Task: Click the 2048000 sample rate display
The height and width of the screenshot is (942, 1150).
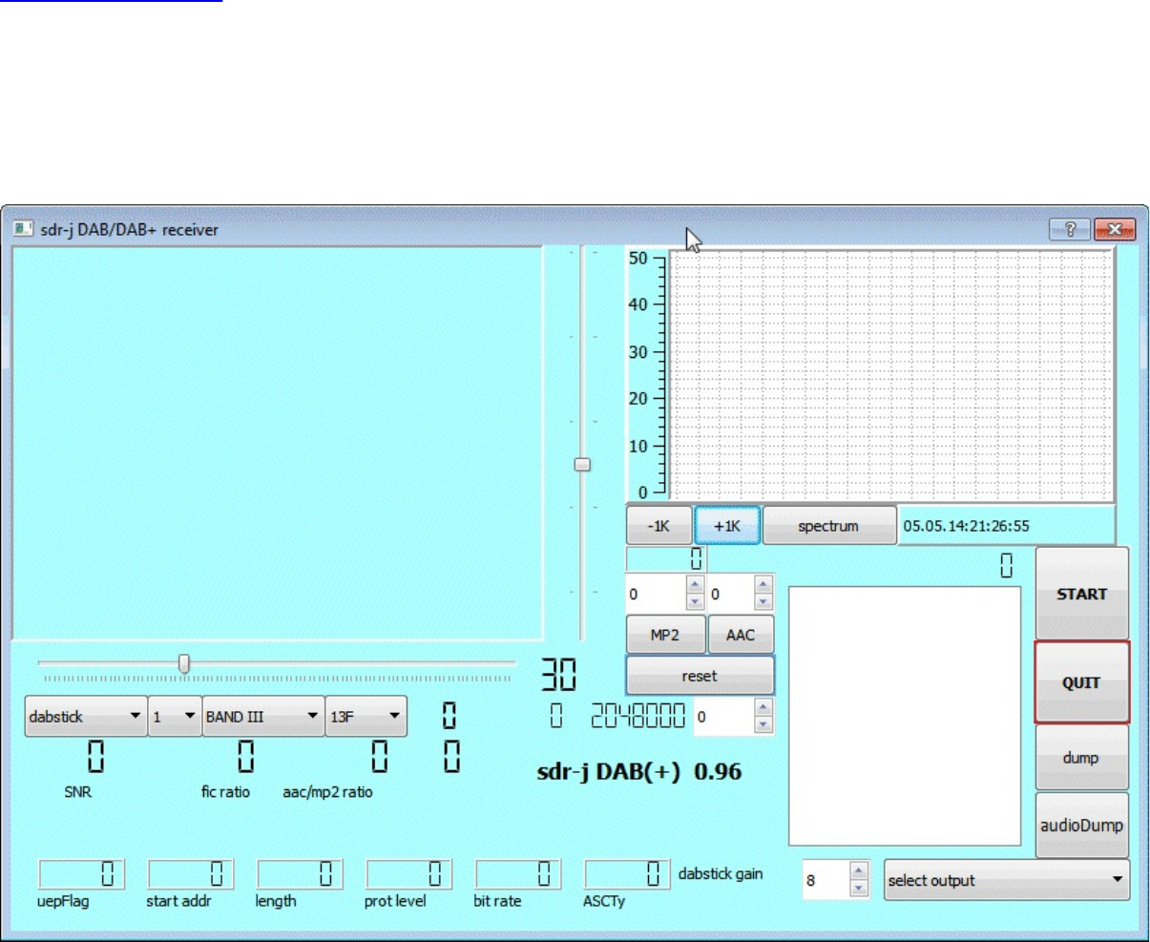Action: coord(638,716)
